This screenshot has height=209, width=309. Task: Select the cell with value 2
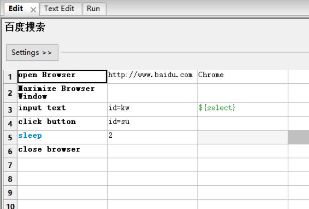click(152, 137)
